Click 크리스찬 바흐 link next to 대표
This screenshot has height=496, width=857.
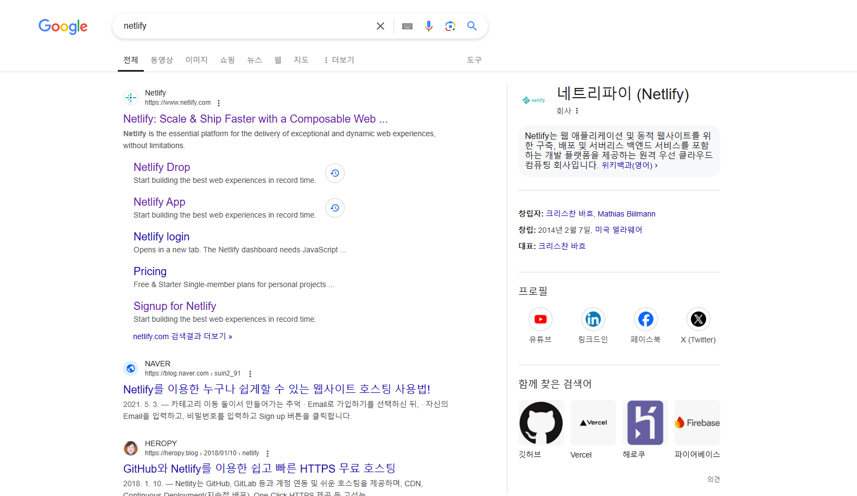tap(562, 246)
